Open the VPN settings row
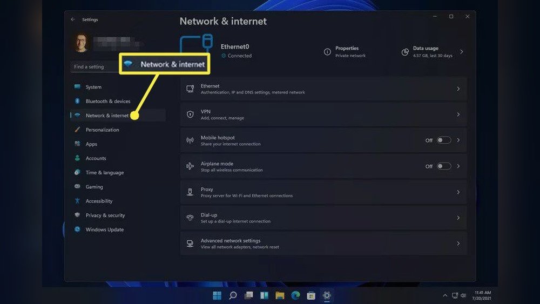The image size is (540, 304). pos(323,114)
